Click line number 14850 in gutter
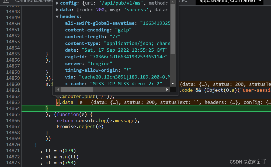 pyautogui.click(x=13, y=24)
